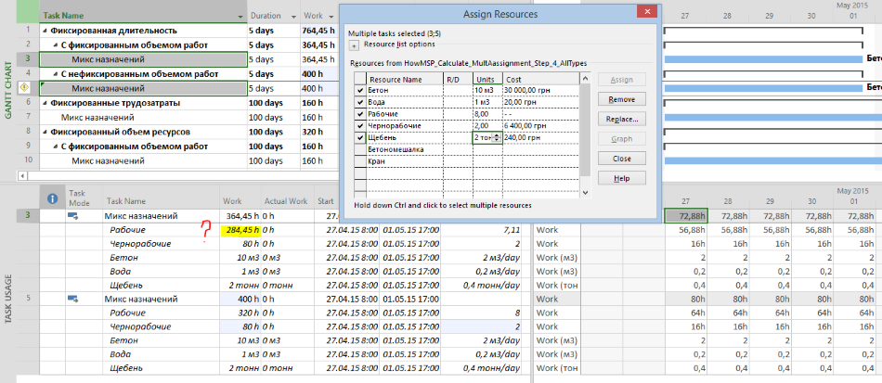This screenshot has height=383, width=882.
Task: Click the 100 days duration cell in row 6
Action: tap(274, 103)
